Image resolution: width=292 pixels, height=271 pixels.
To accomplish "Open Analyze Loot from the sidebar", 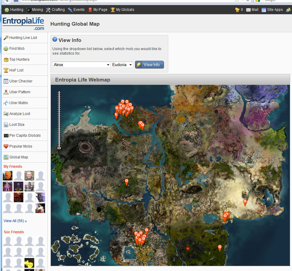I will (25, 114).
